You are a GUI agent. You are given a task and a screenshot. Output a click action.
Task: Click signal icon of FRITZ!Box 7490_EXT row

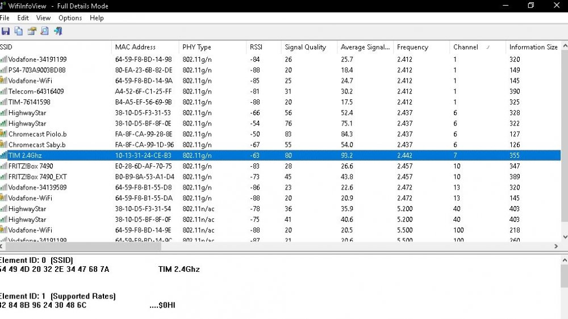3,177
